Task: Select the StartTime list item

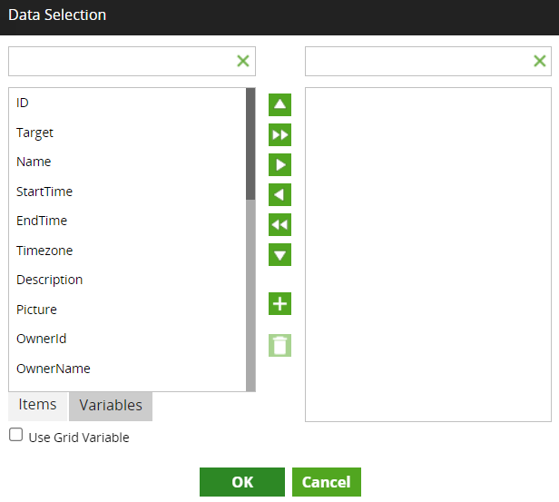Action: pyautogui.click(x=127, y=192)
